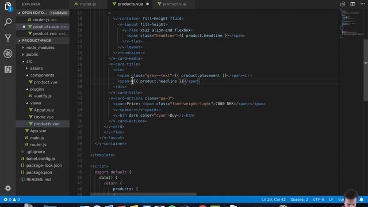Click the horizontal scrollbar at editor bottom
Screen dimensions: 368x207
tap(143, 194)
